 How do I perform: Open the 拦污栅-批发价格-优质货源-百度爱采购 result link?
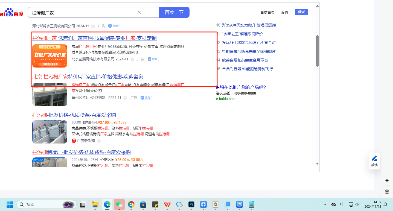74,115
